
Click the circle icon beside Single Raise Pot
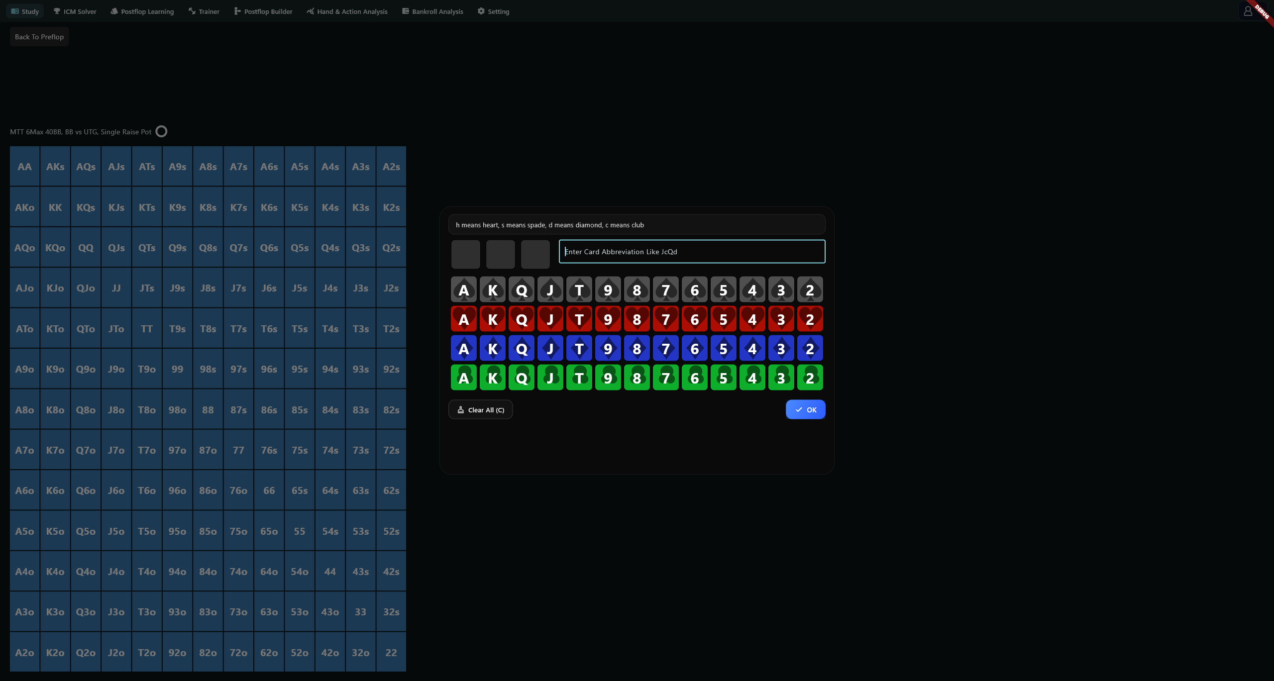click(x=161, y=131)
